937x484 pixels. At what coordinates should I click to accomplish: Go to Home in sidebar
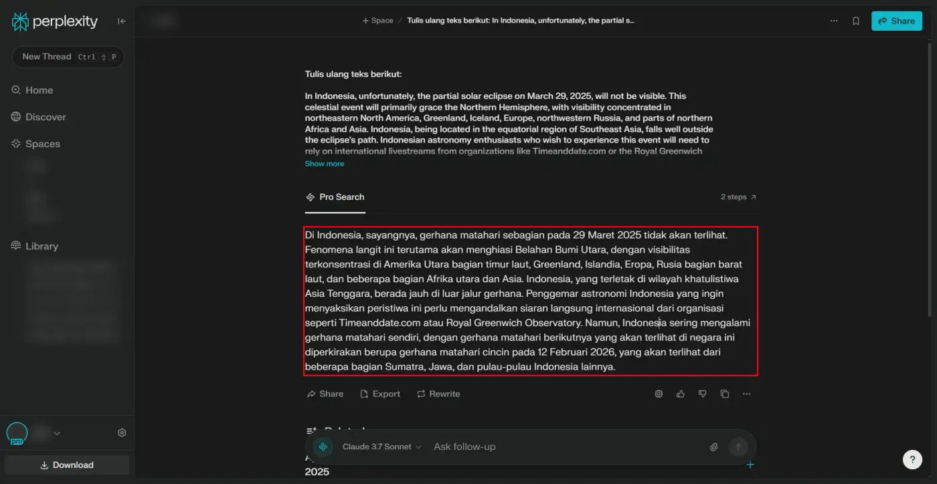tap(32, 90)
